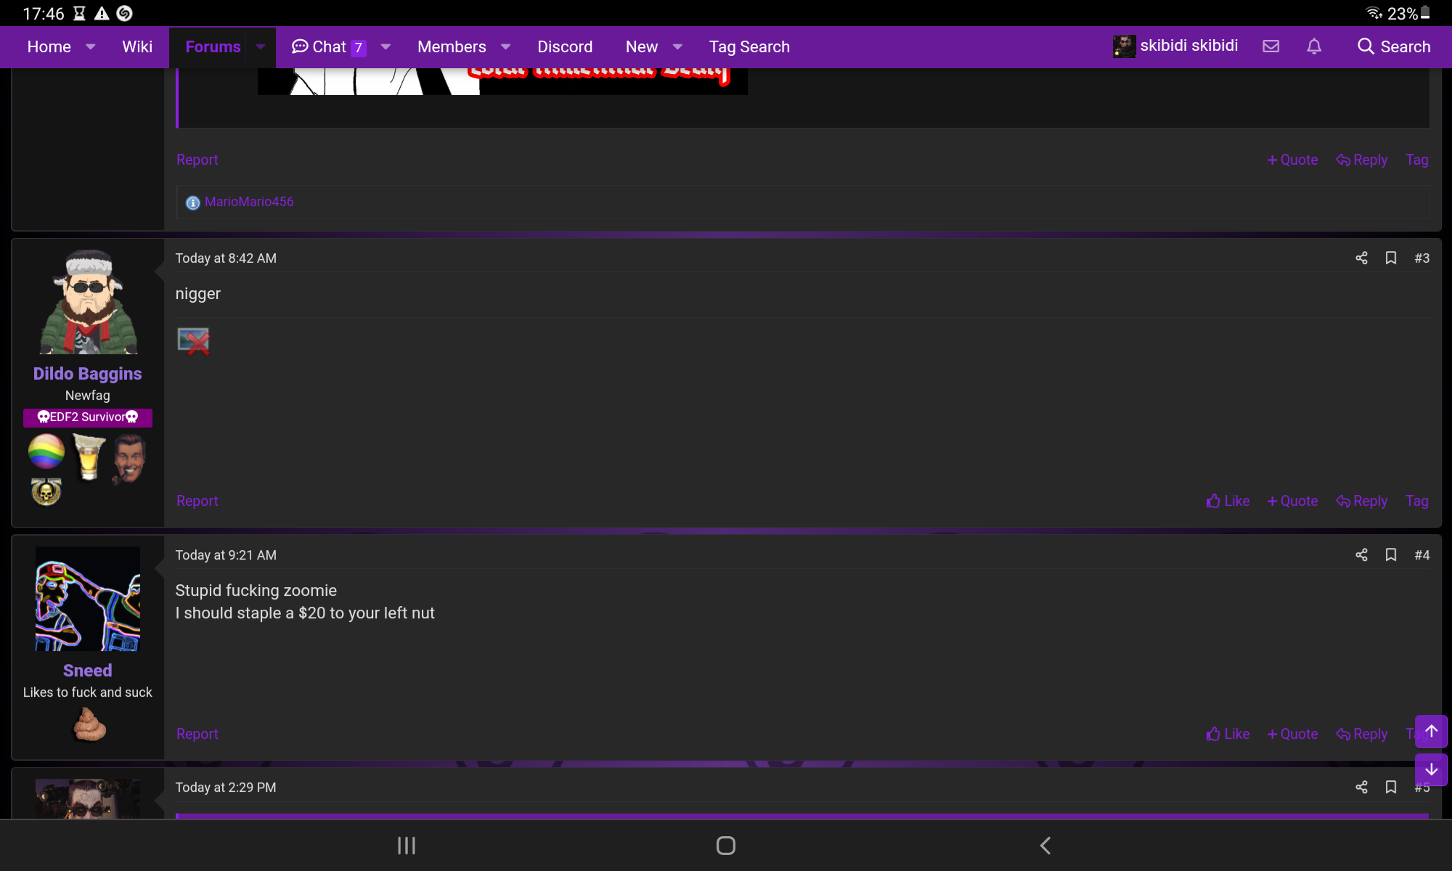Viewport: 1452px width, 871px height.
Task: Expand the Members dropdown arrow
Action: (x=506, y=46)
